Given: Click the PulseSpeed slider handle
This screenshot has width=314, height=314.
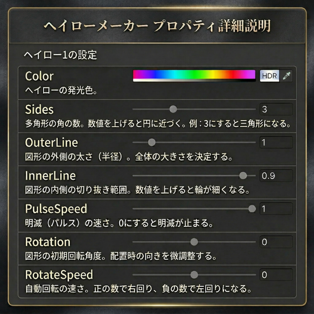Looking at the screenshot, I should point(252,209).
